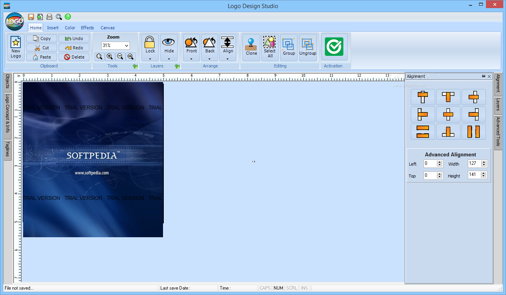Click last alignment icon in top row

474,97
